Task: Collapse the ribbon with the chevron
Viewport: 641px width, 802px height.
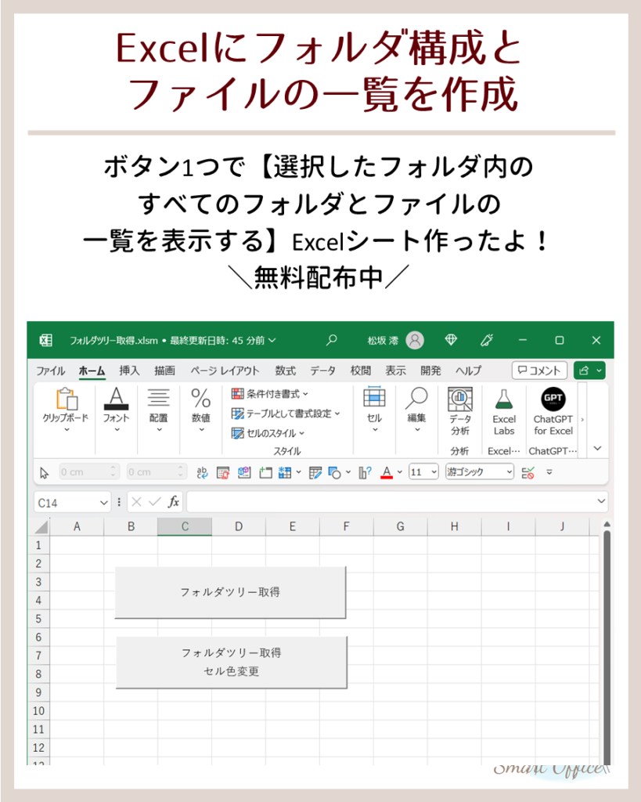Action: [x=597, y=448]
